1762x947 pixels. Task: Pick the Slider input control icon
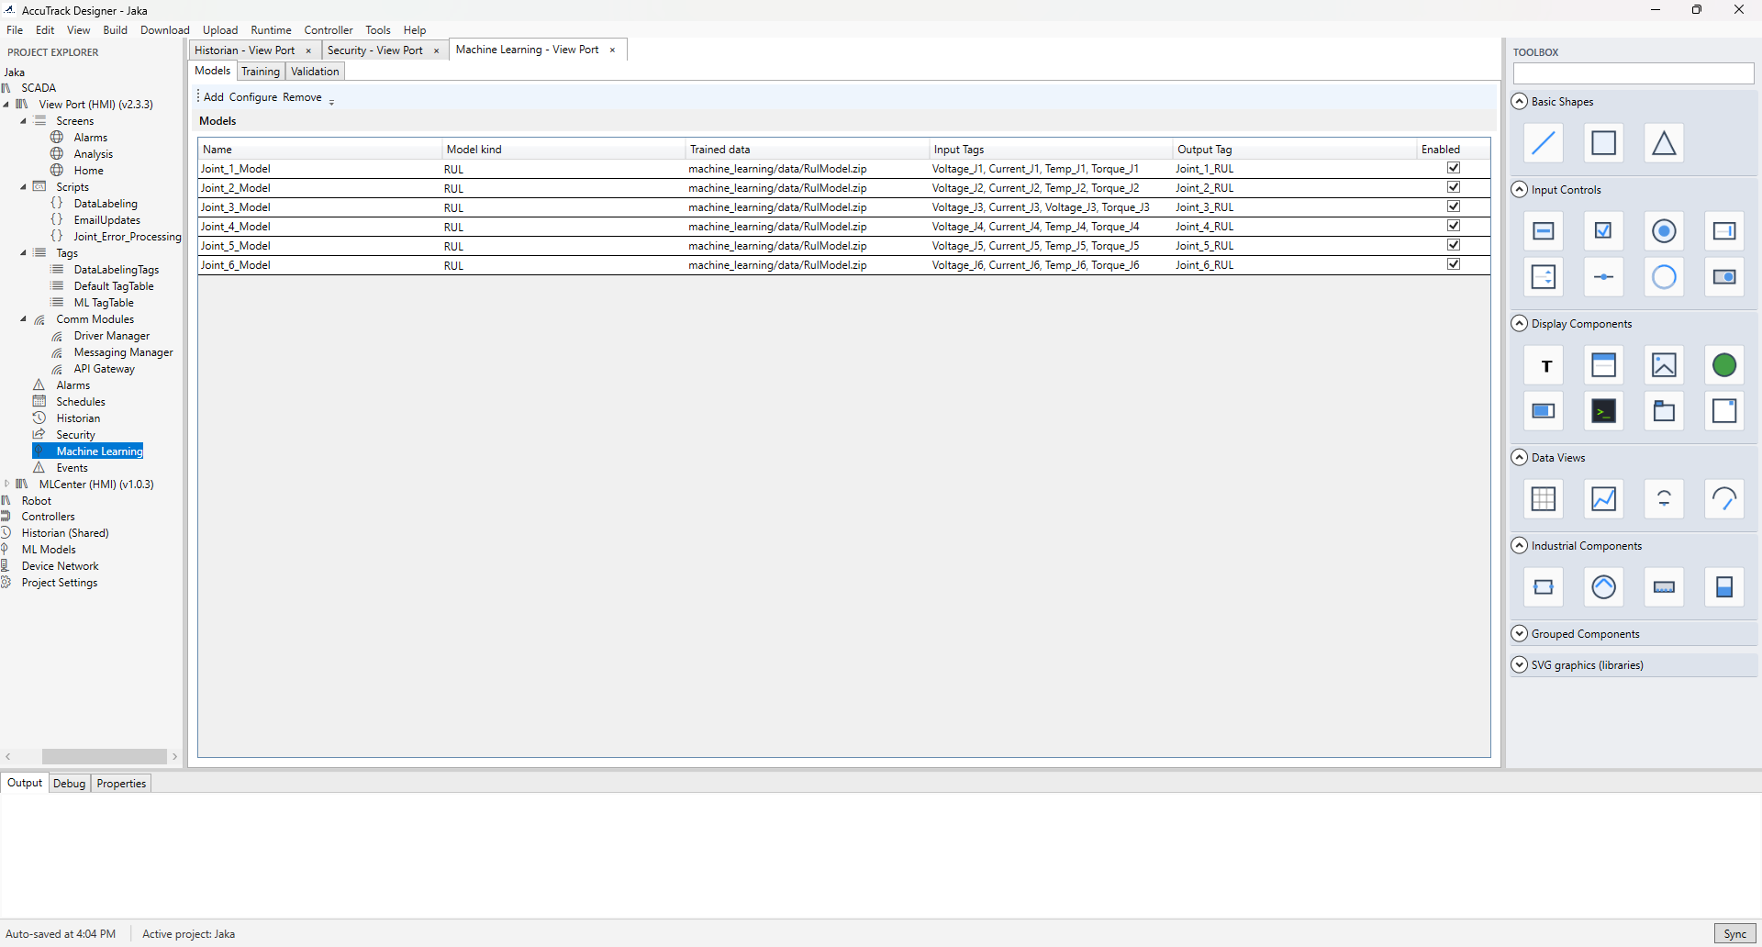click(x=1603, y=277)
